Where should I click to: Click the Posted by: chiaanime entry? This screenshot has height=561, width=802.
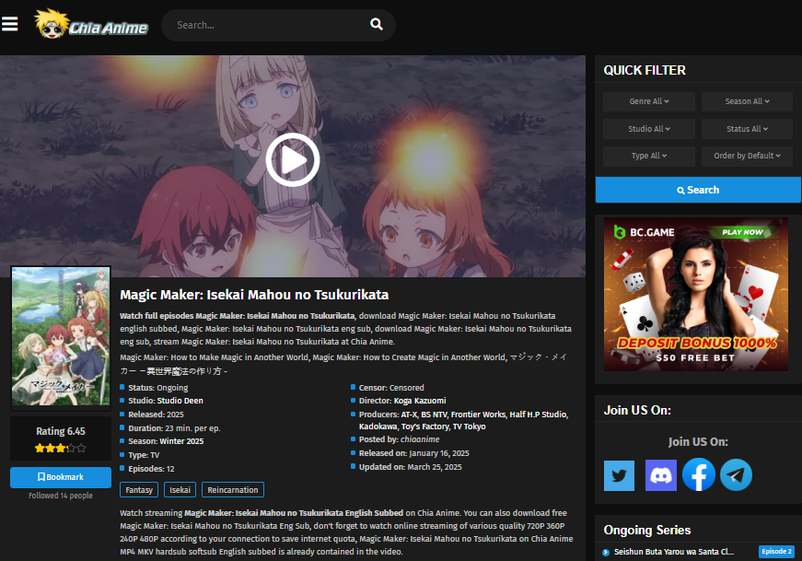pyautogui.click(x=399, y=439)
